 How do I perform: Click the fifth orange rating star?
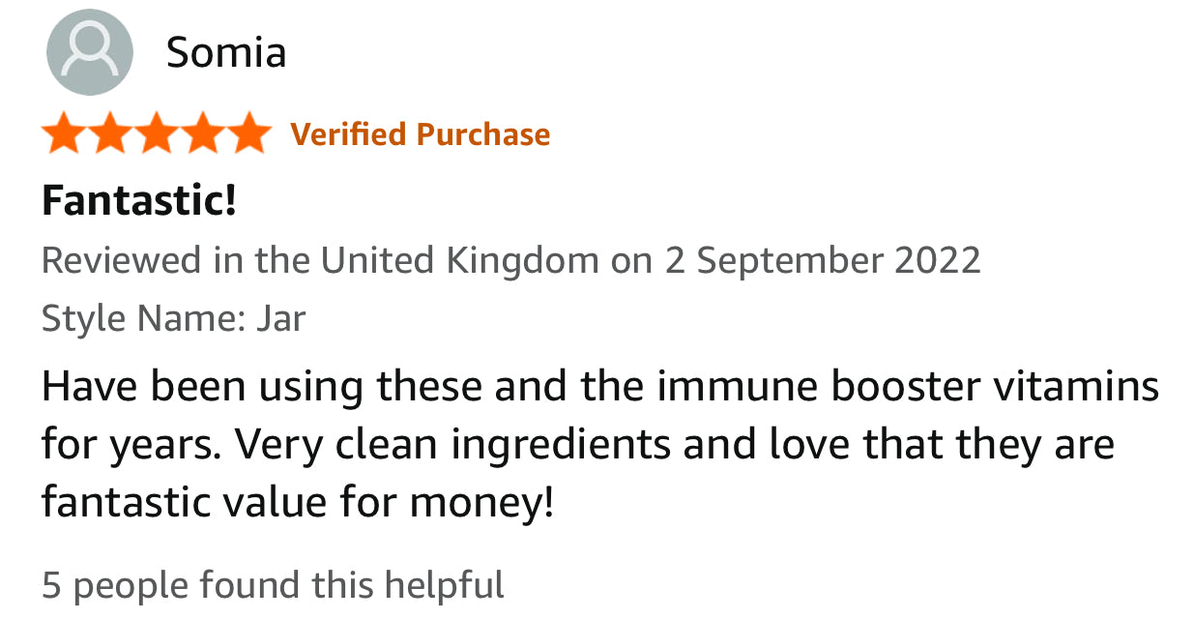247,133
